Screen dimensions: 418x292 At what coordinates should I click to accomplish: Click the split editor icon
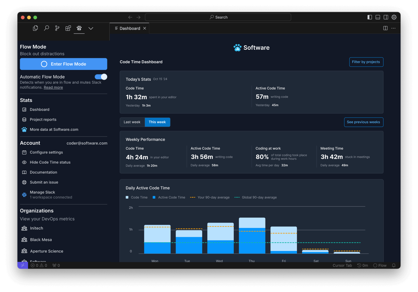pyautogui.click(x=385, y=28)
